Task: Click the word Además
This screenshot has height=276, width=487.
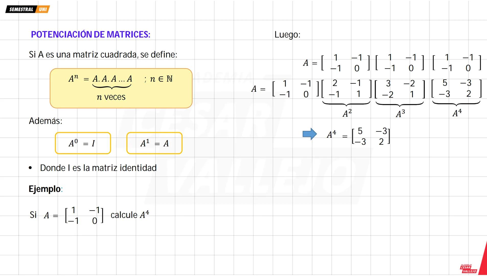Action: click(x=46, y=121)
